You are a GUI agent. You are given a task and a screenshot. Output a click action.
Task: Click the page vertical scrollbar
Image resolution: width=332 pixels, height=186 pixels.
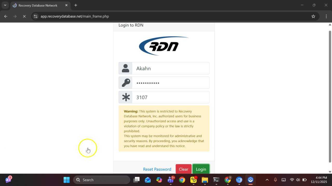click(x=330, y=97)
